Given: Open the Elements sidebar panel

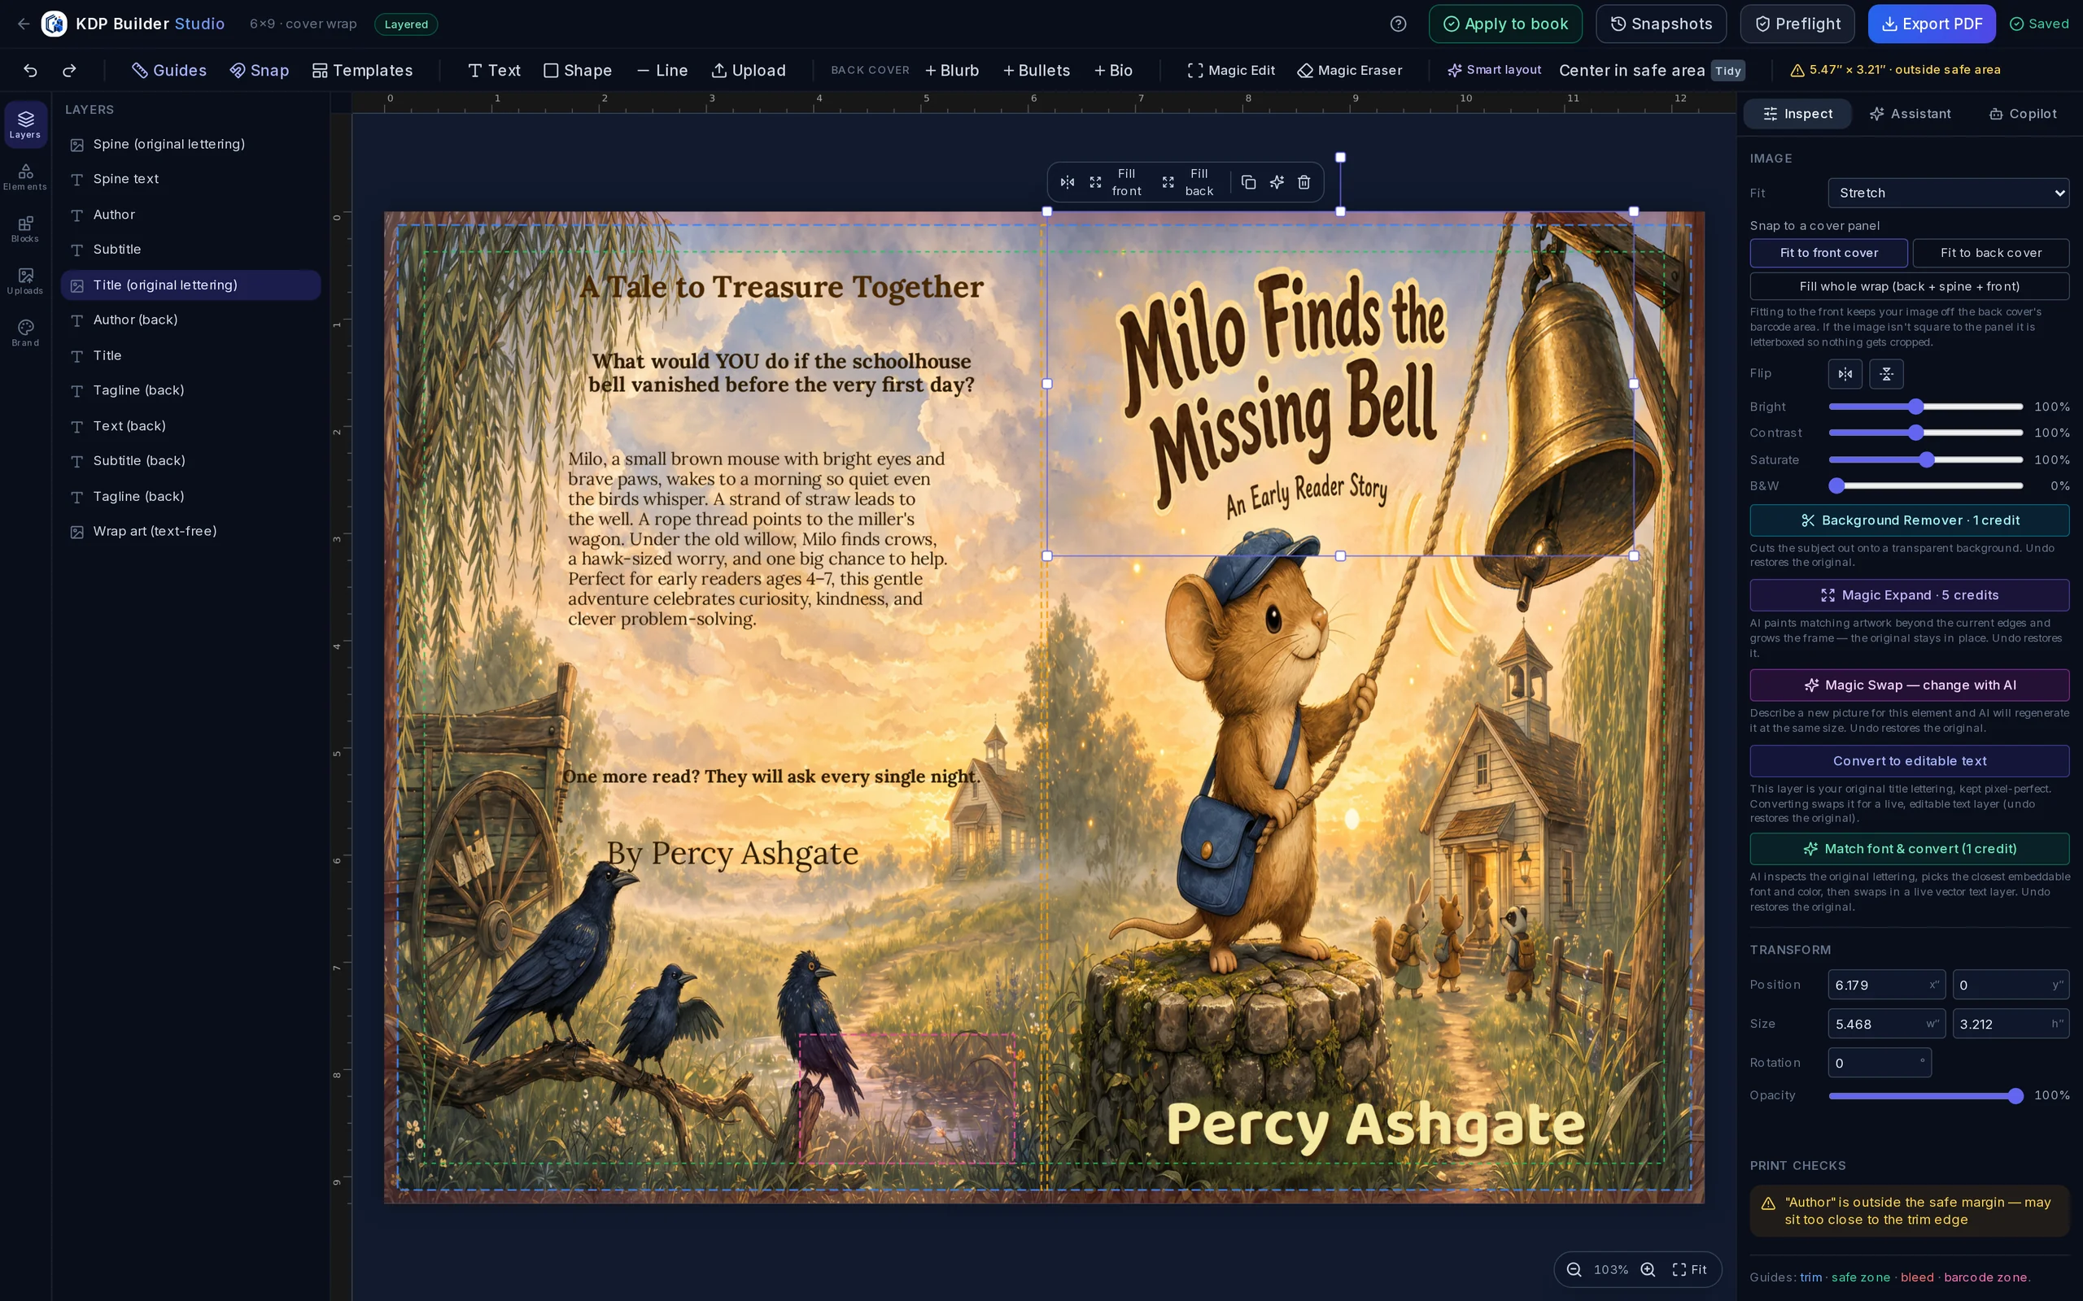Looking at the screenshot, I should pyautogui.click(x=25, y=176).
